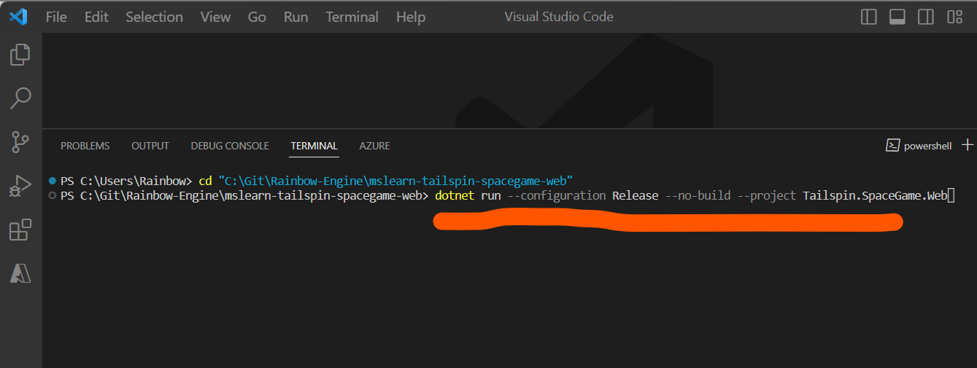Create a new terminal with plus icon
Screen dimensions: 977x368
tap(968, 145)
